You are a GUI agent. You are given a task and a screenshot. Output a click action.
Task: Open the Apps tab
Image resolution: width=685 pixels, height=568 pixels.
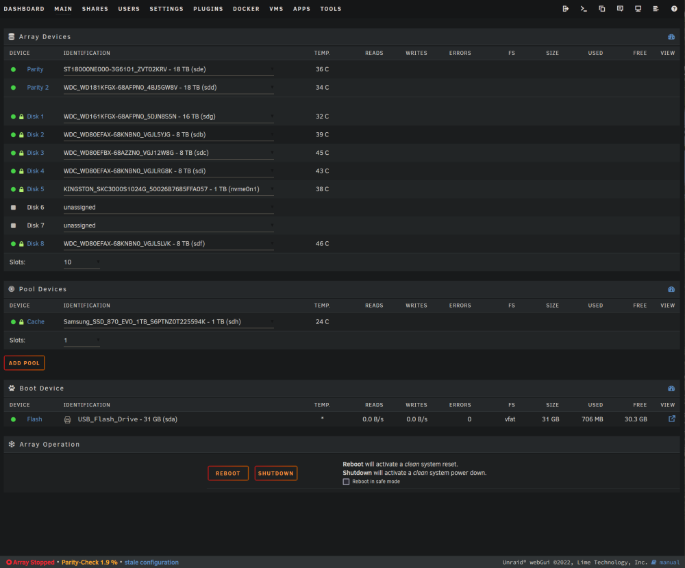pos(301,9)
